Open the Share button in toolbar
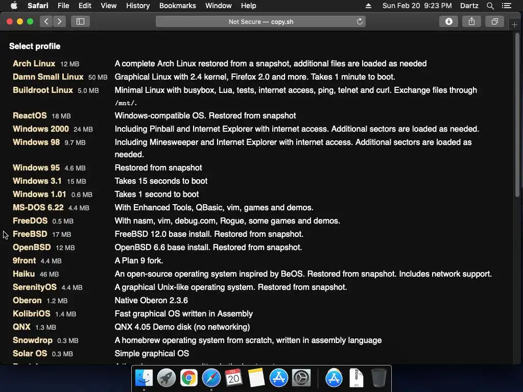 471,21
